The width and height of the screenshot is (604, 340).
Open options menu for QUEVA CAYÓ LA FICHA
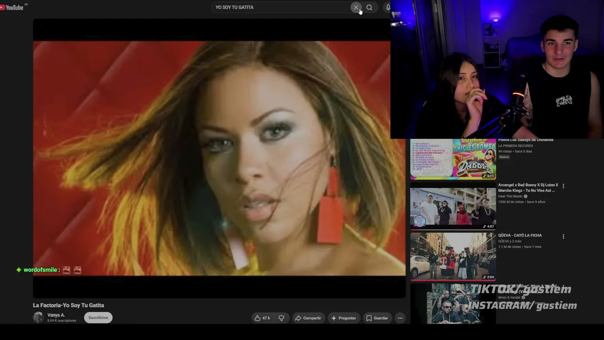563,236
